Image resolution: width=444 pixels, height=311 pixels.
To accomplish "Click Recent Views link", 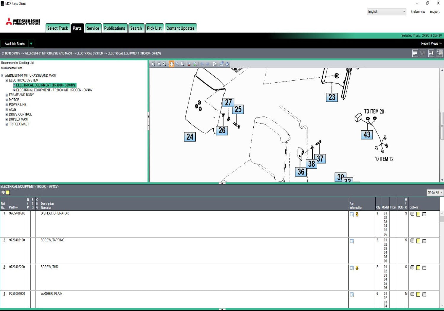I will pyautogui.click(x=431, y=44).
